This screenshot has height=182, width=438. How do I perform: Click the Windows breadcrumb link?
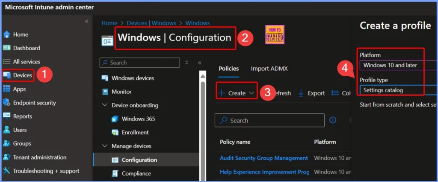(x=198, y=23)
